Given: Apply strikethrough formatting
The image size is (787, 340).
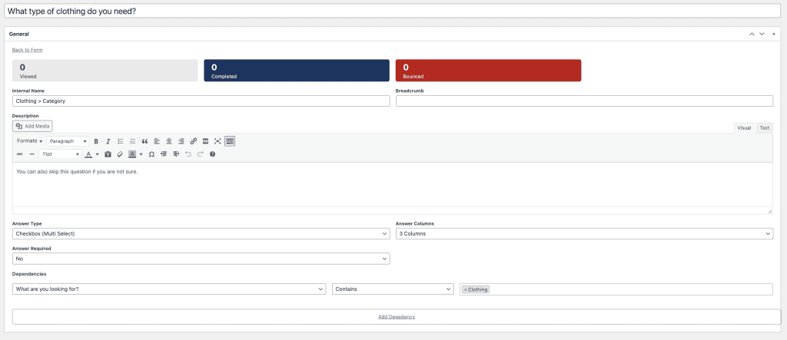Looking at the screenshot, I should pos(20,154).
